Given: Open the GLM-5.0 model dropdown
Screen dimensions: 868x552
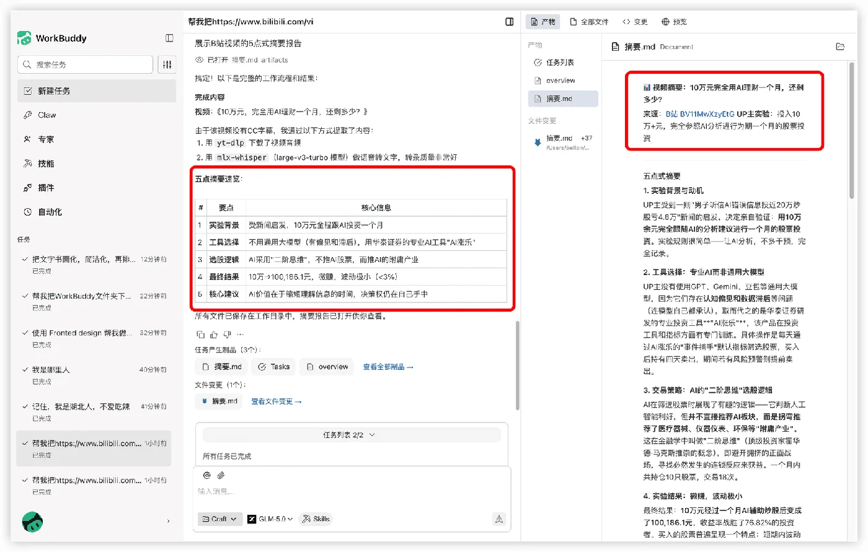Looking at the screenshot, I should (x=270, y=519).
